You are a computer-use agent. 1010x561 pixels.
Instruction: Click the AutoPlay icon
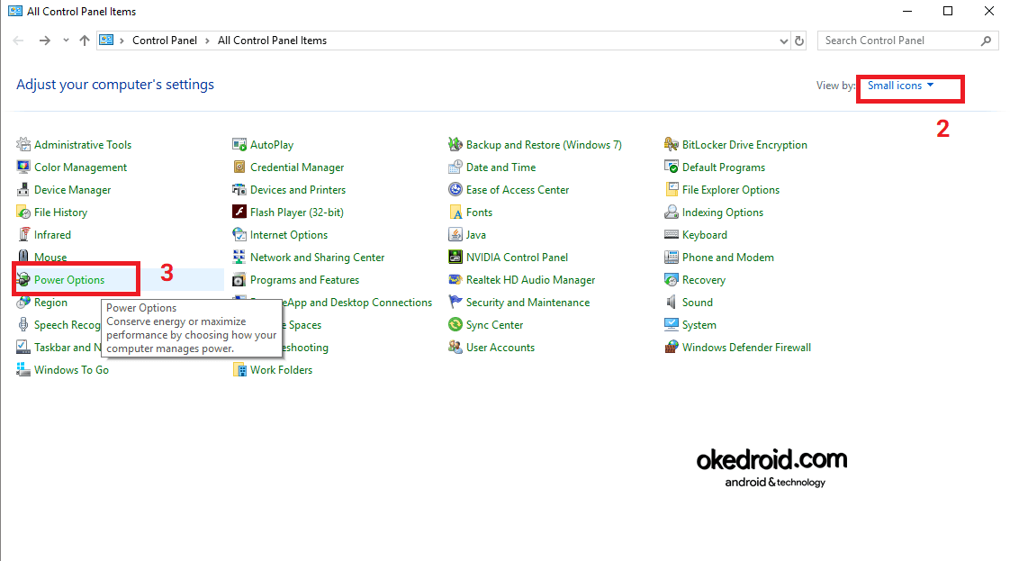239,144
